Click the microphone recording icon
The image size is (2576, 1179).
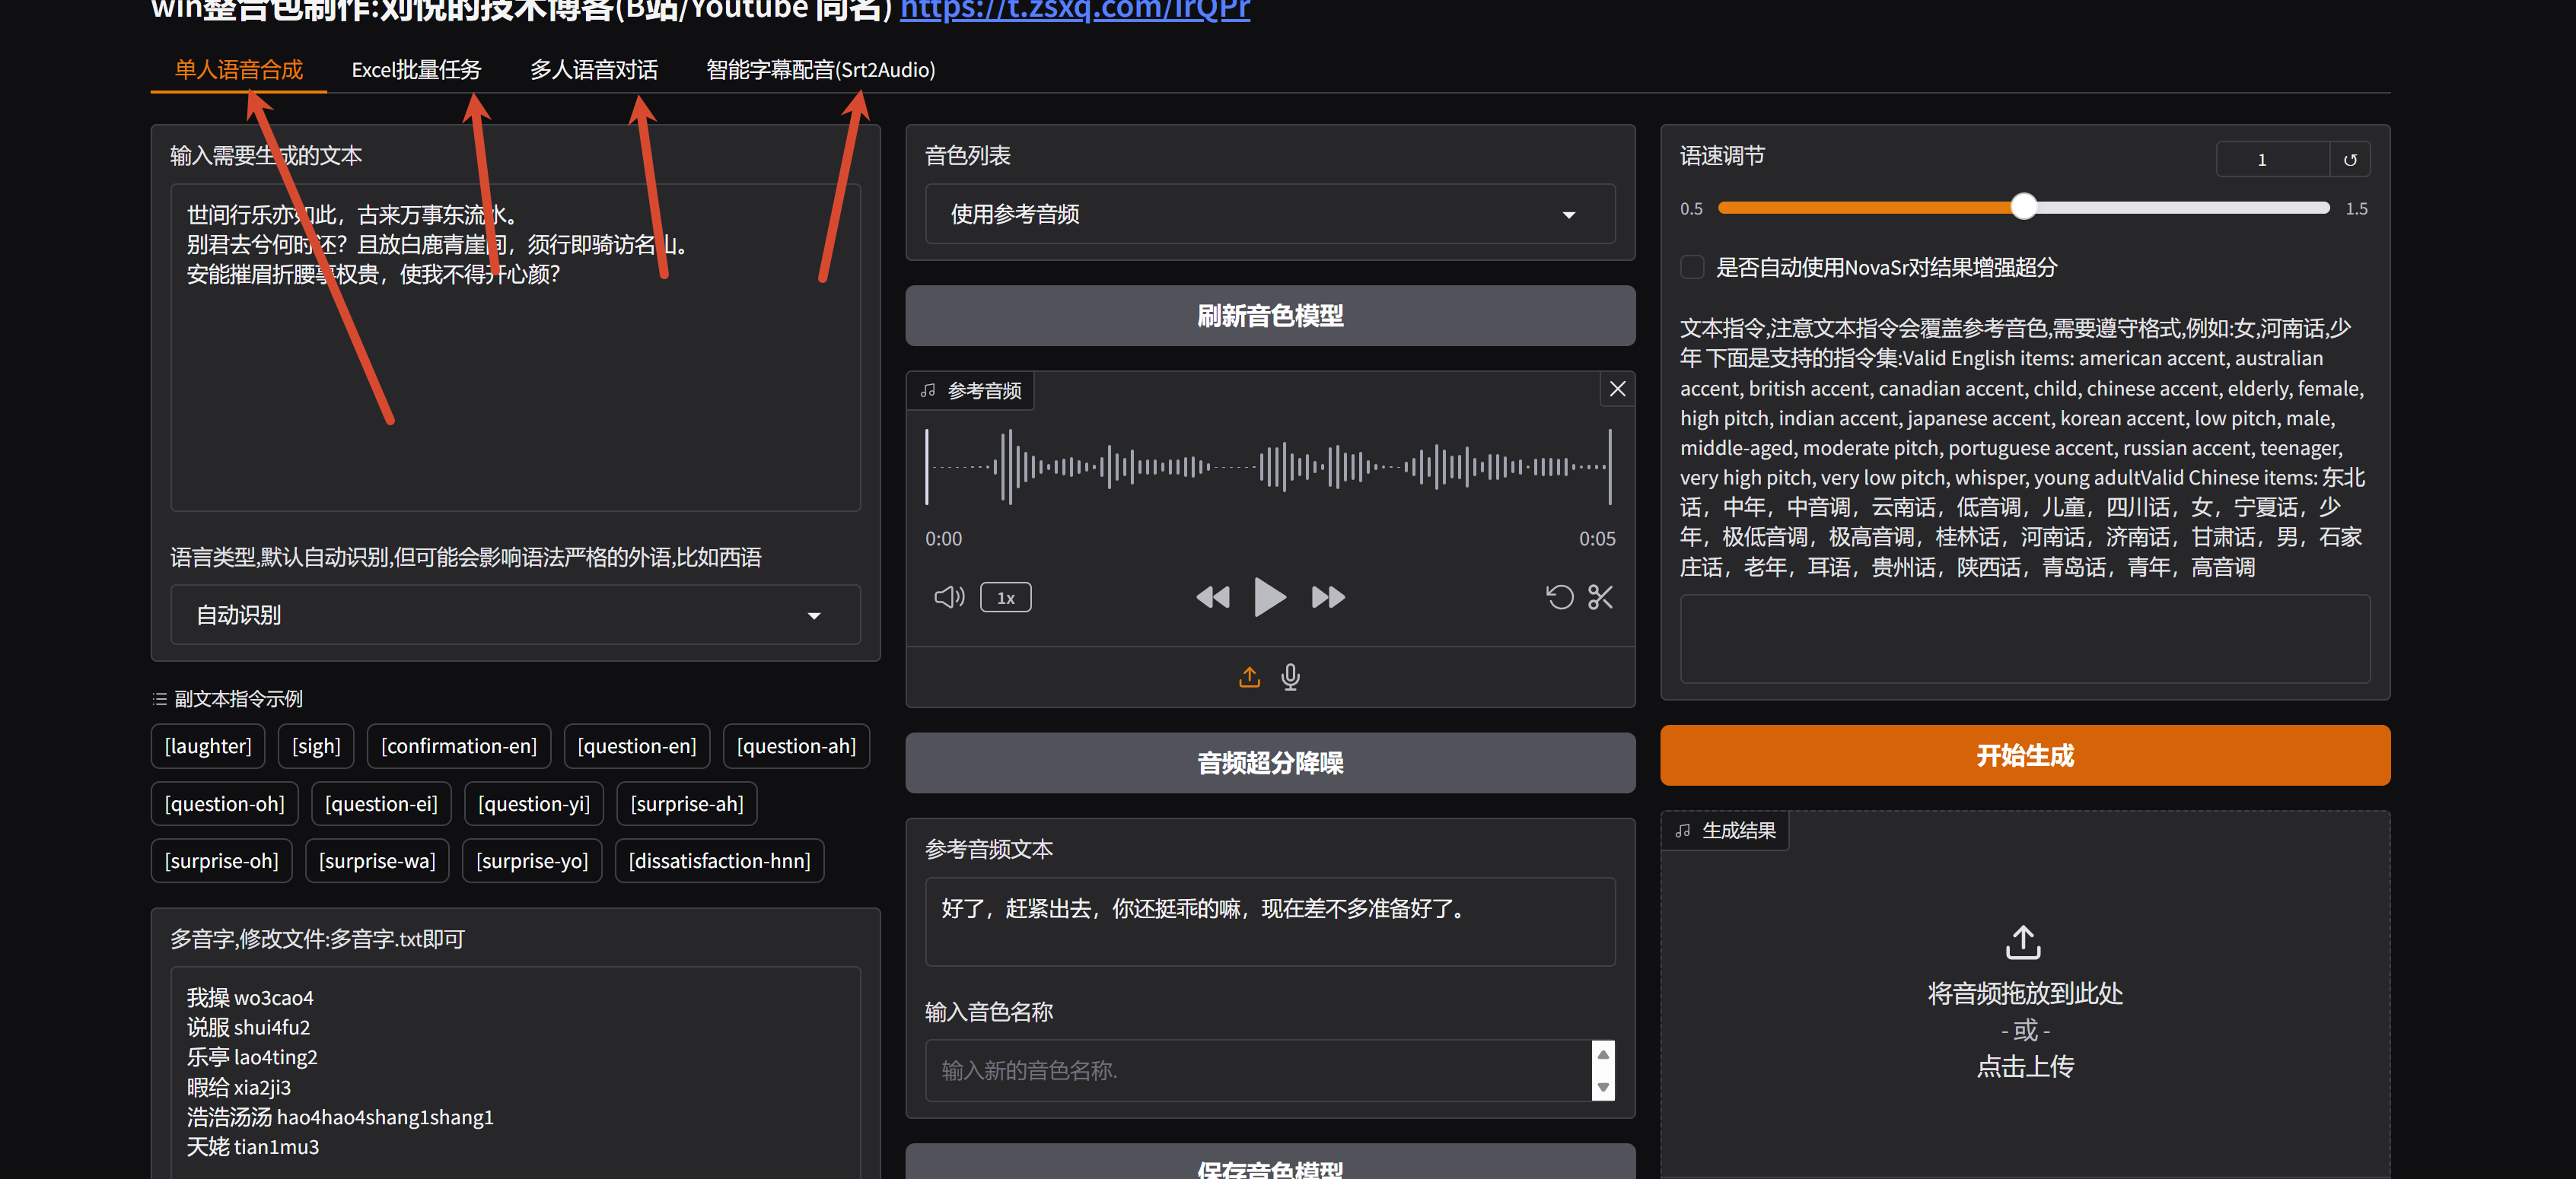click(x=1290, y=676)
